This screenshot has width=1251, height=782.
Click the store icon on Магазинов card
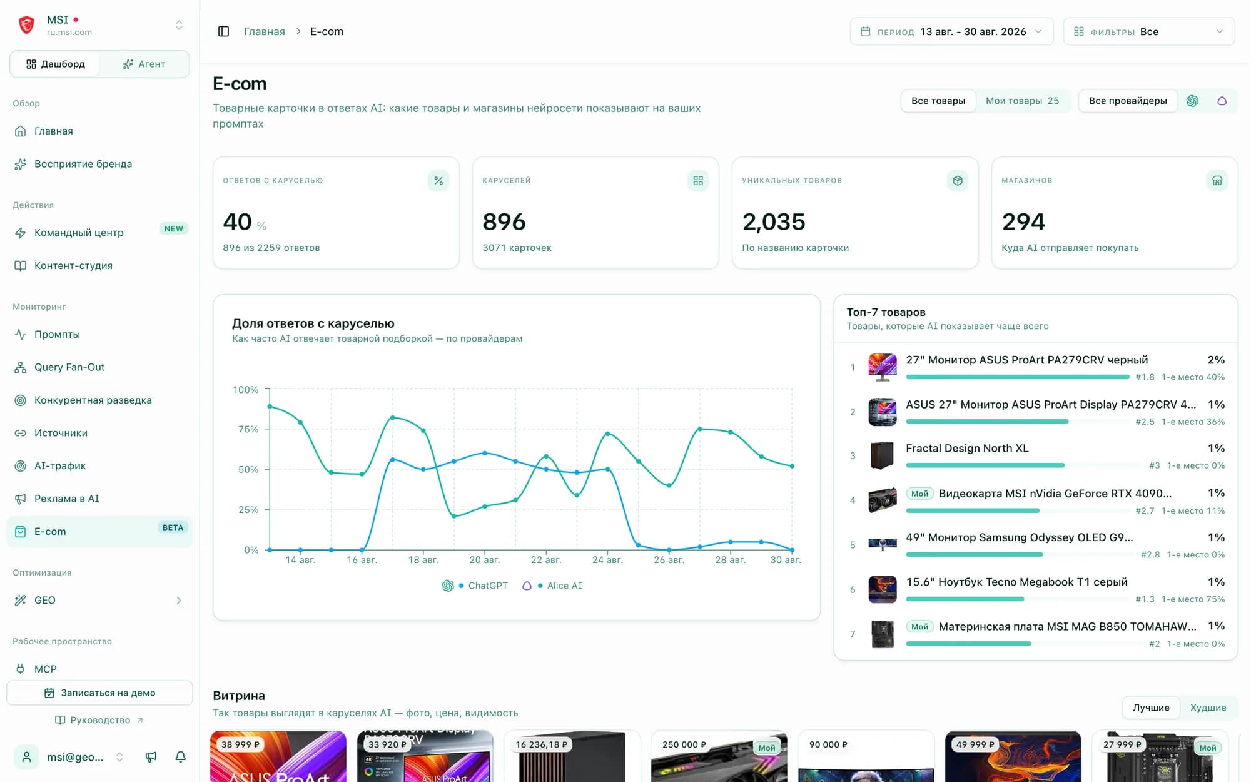click(1217, 181)
